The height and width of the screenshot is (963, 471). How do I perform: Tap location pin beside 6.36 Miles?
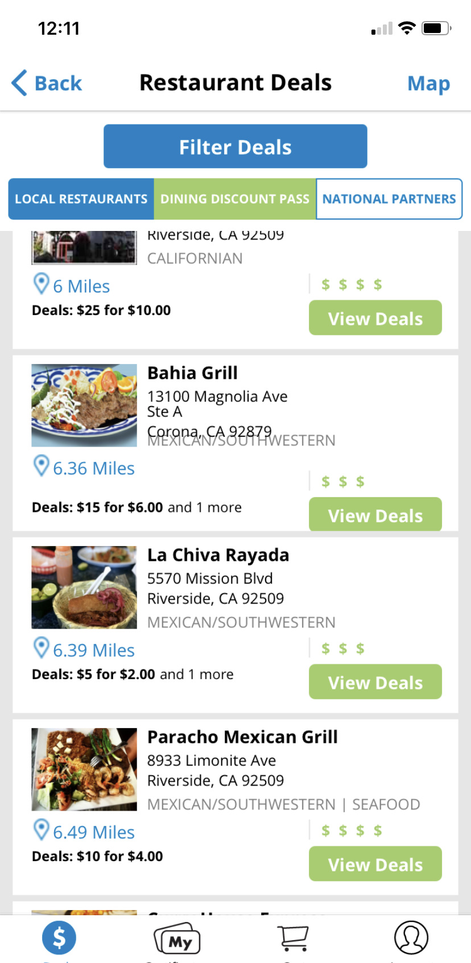click(x=41, y=466)
